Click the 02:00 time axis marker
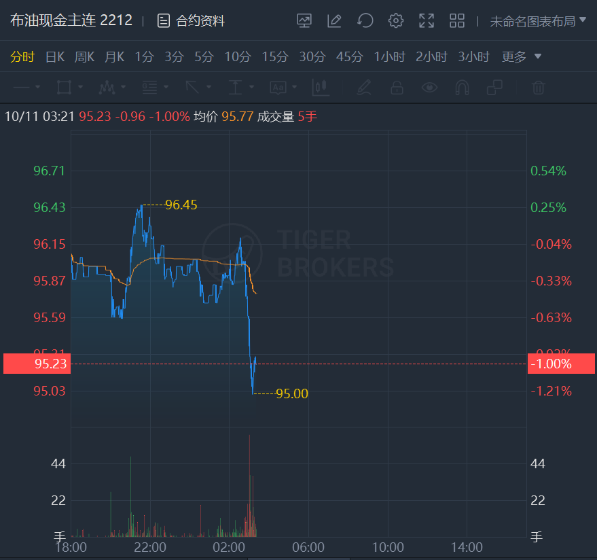597x560 pixels. pos(229,548)
